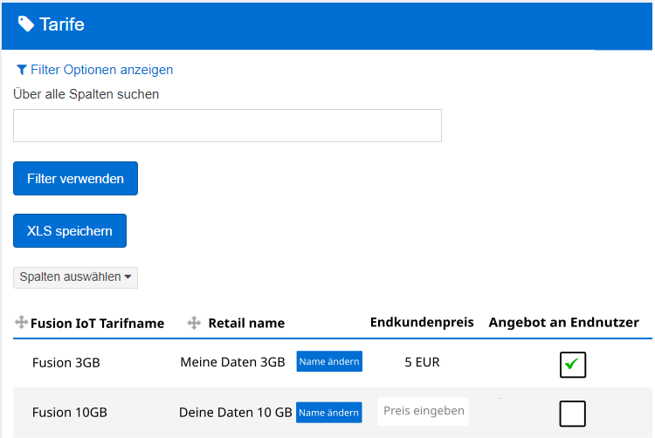Click the Angebot an Endnutzer column header

click(x=563, y=323)
